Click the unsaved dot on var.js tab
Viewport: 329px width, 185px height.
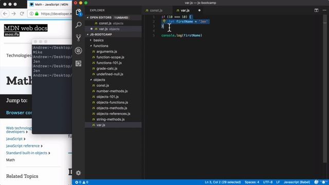tap(199, 10)
